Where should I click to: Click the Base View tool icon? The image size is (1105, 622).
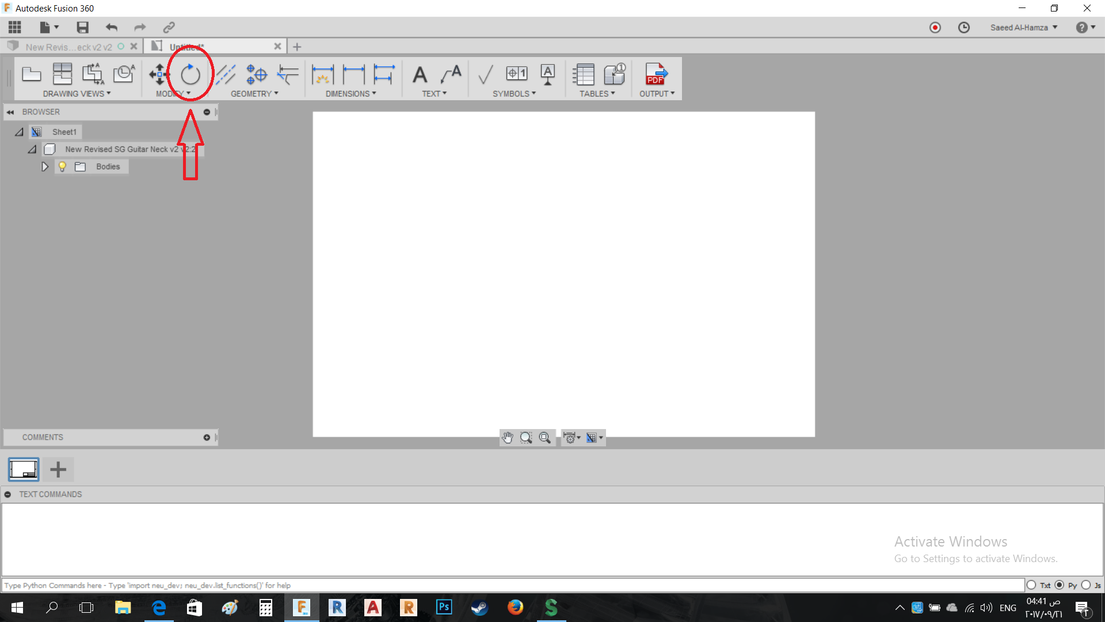(x=32, y=74)
